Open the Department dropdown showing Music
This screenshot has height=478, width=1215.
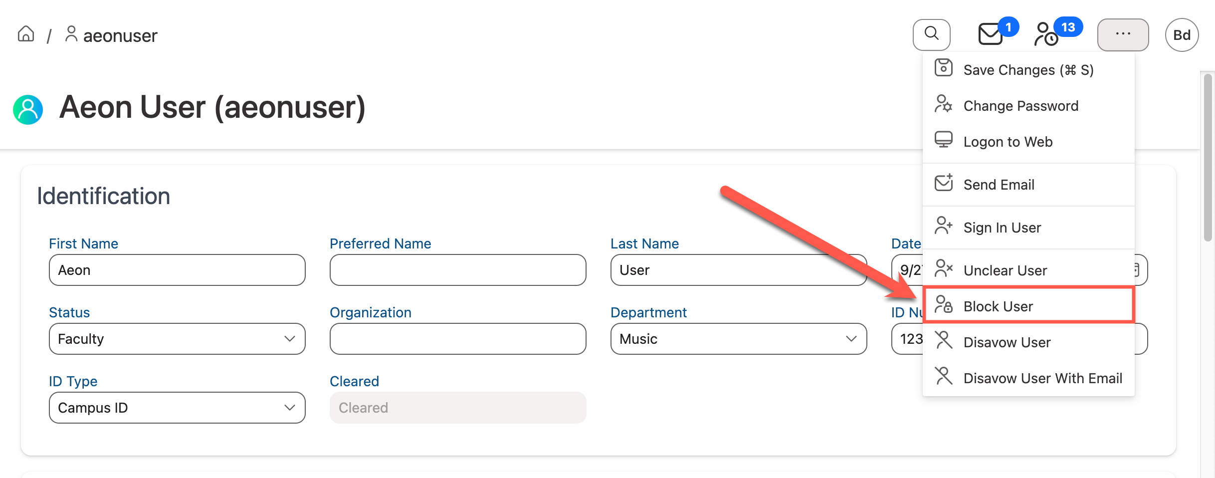[x=738, y=339]
